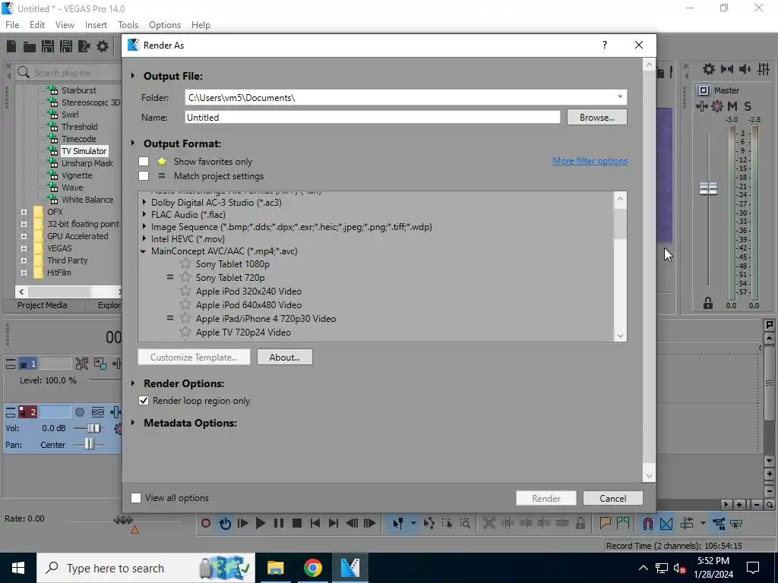Open Mixer Audio Properties gear icon
Image resolution: width=778 pixels, height=583 pixels.
pos(709,69)
